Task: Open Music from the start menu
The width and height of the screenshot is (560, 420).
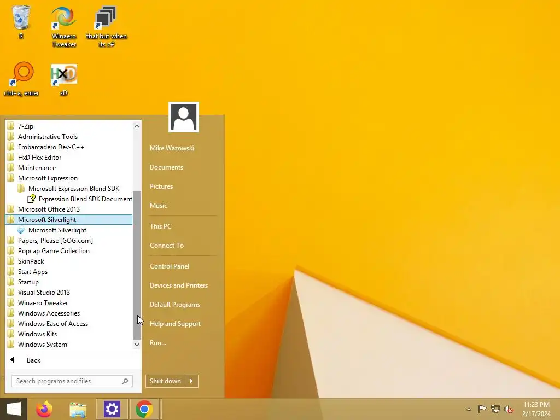Action: pos(159,206)
